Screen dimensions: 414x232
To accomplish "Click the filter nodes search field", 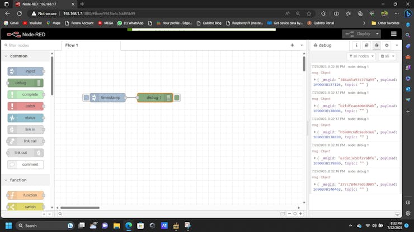I will click(x=27, y=45).
